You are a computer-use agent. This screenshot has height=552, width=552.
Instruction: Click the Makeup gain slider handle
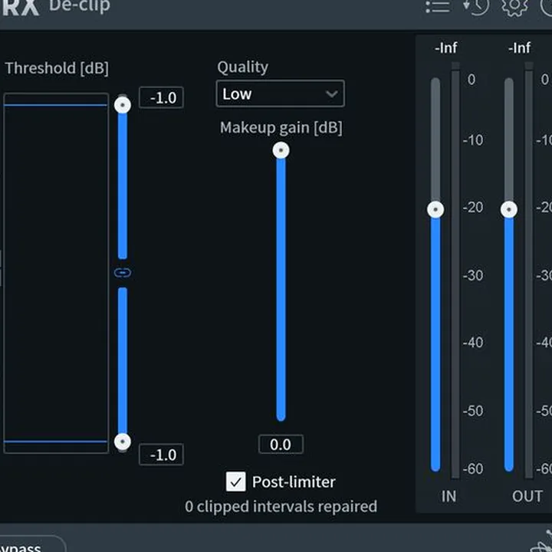click(281, 150)
